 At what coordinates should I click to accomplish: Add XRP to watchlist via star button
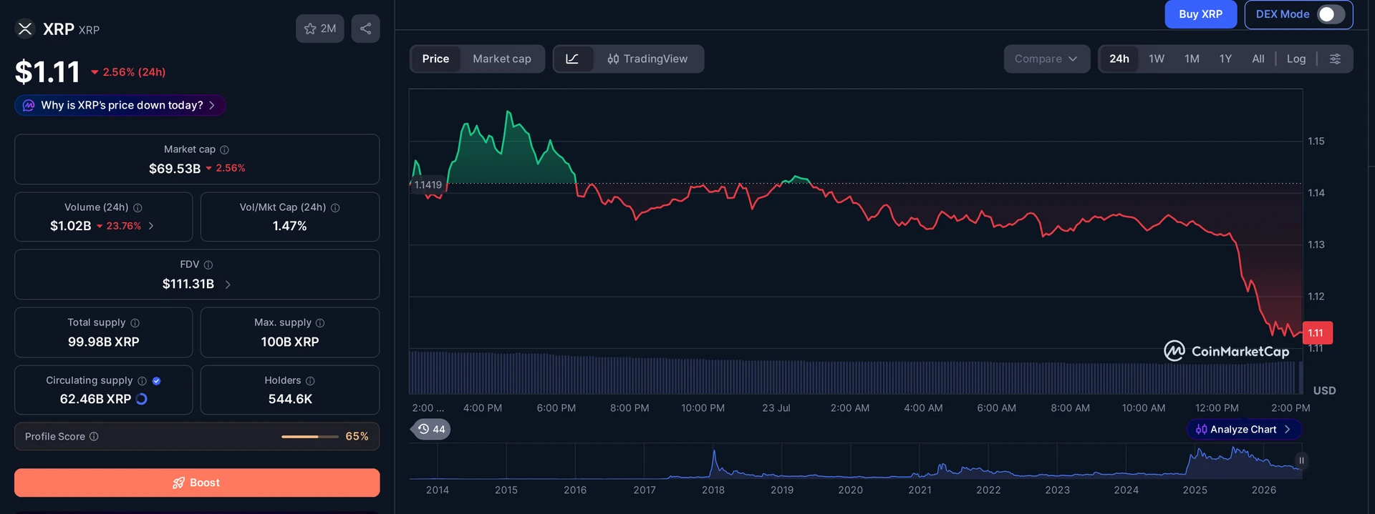click(x=320, y=29)
